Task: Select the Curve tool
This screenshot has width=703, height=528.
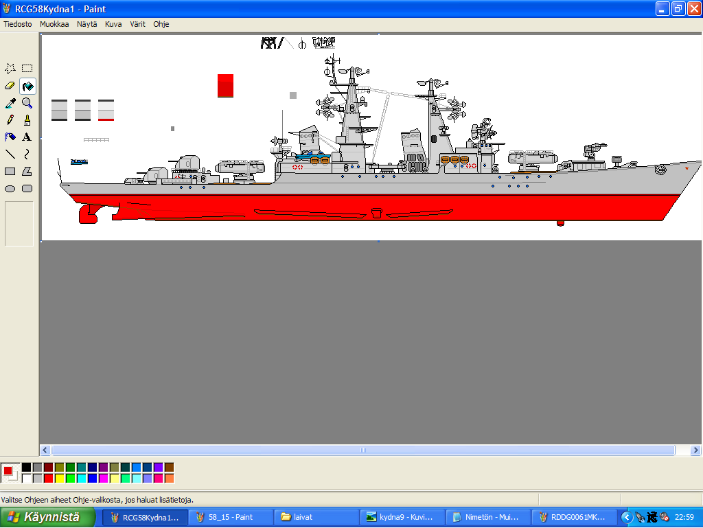Action: tap(27, 154)
